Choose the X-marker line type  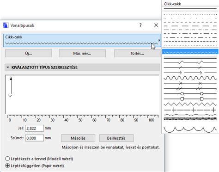coord(190,83)
